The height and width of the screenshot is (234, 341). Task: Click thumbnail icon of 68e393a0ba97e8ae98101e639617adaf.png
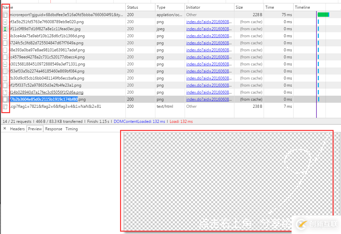5,50
